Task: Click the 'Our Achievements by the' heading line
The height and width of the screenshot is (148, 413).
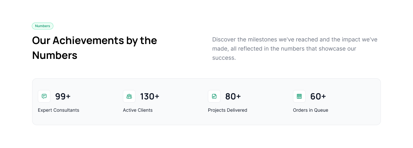Action: click(x=94, y=41)
